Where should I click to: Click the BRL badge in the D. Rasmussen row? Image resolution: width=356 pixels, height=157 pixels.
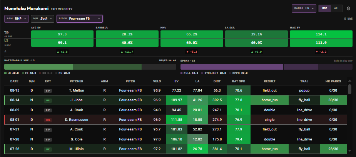[x=48, y=120]
